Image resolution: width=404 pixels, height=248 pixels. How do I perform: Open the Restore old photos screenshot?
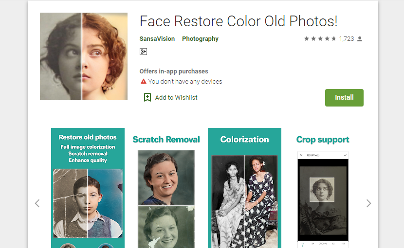88,188
